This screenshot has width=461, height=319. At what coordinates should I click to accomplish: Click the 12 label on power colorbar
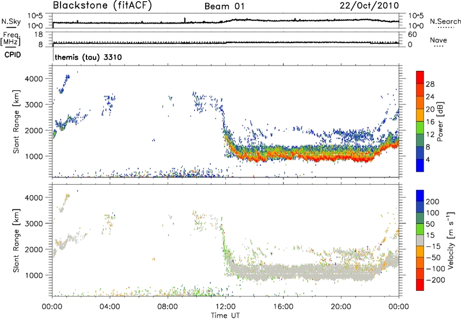pos(430,135)
